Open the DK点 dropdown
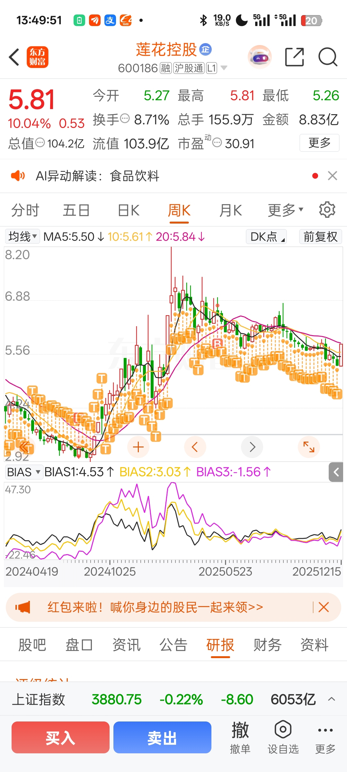The image size is (347, 772). tap(266, 236)
